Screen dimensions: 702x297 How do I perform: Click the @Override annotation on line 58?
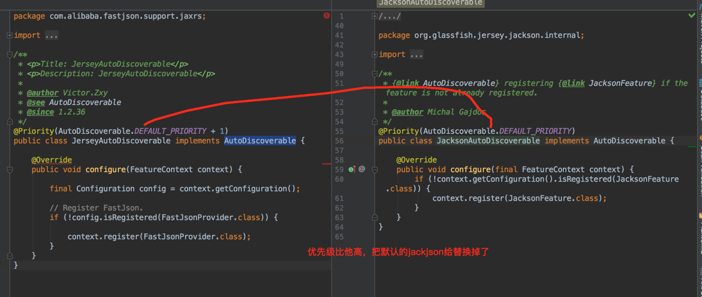[x=416, y=159]
